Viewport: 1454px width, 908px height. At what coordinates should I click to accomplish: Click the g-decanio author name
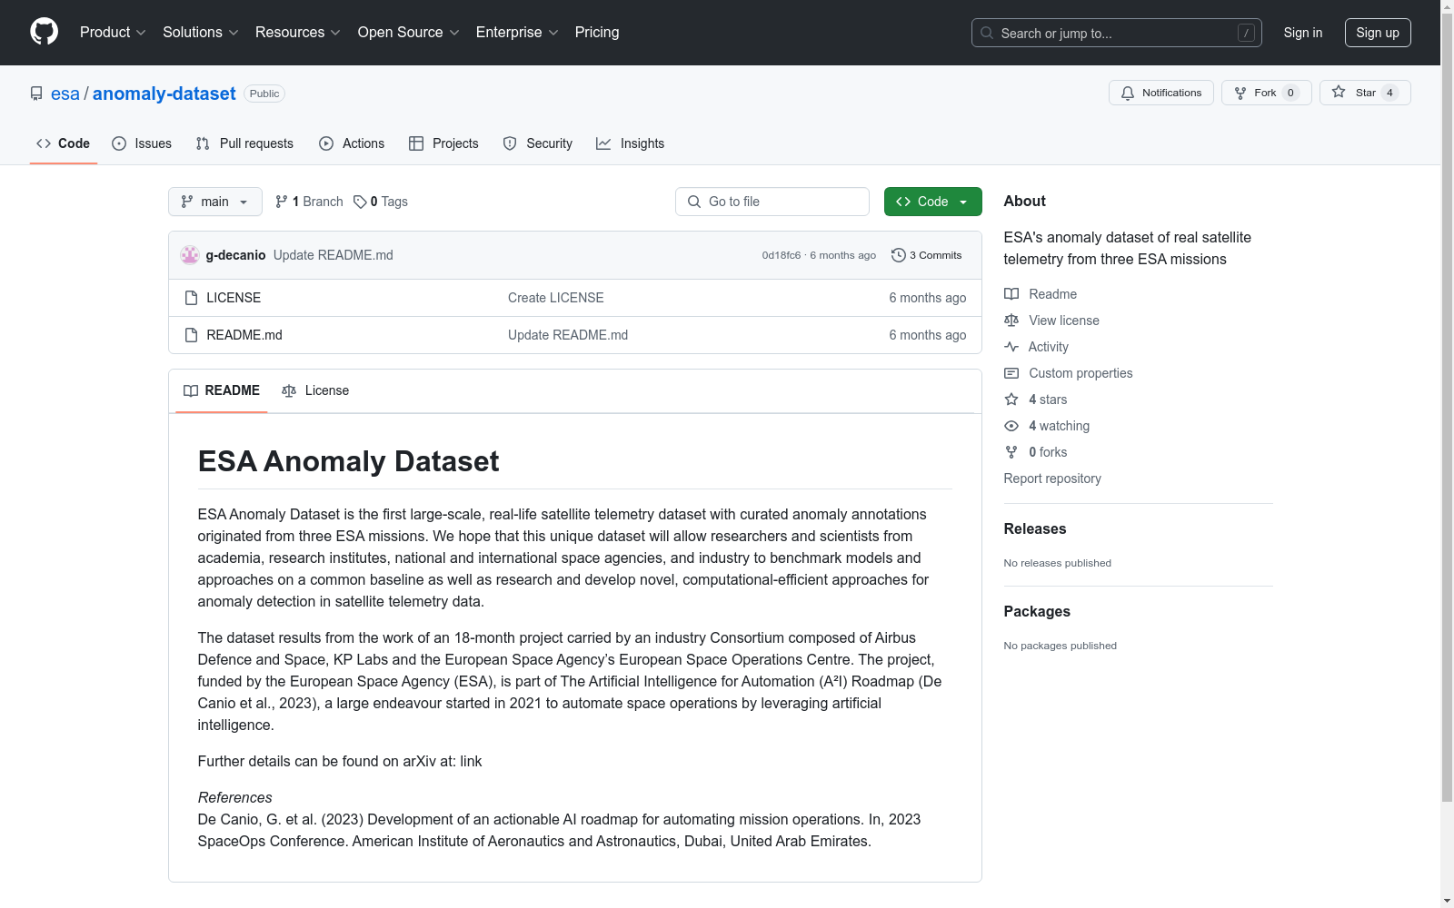click(x=235, y=255)
